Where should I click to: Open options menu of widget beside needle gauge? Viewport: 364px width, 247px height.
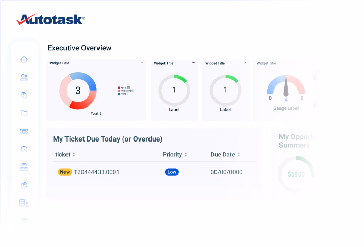click(245, 63)
